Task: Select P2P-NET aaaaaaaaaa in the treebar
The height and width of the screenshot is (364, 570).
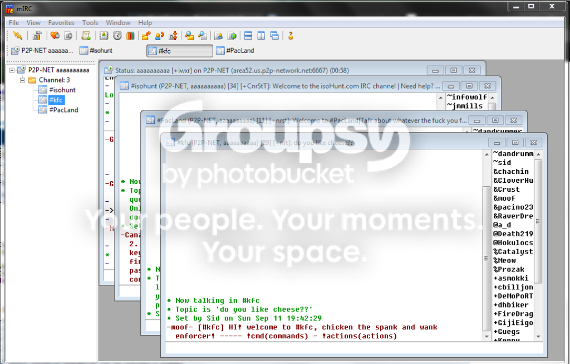Action: click(58, 70)
